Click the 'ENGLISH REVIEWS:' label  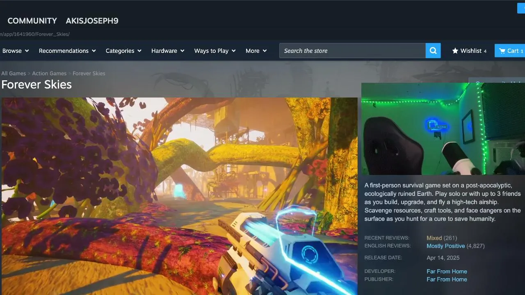pos(388,246)
